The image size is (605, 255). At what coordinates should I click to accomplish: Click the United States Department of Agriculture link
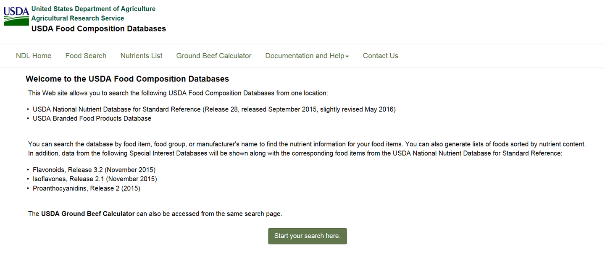(x=93, y=8)
